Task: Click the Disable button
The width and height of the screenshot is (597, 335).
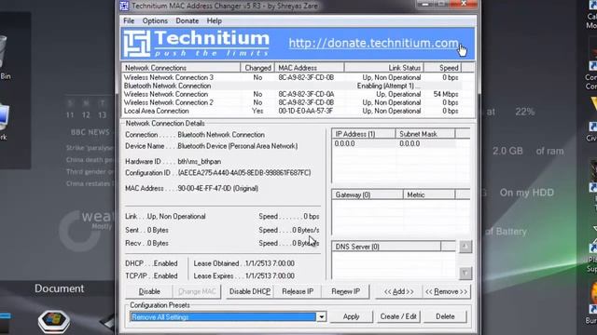Action: (149, 291)
